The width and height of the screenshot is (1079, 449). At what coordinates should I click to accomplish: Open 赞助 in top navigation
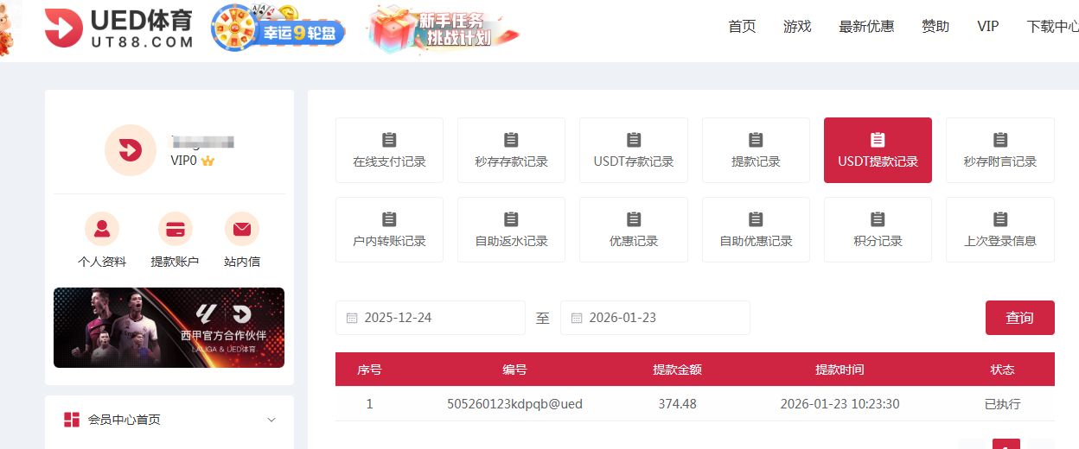tap(935, 27)
